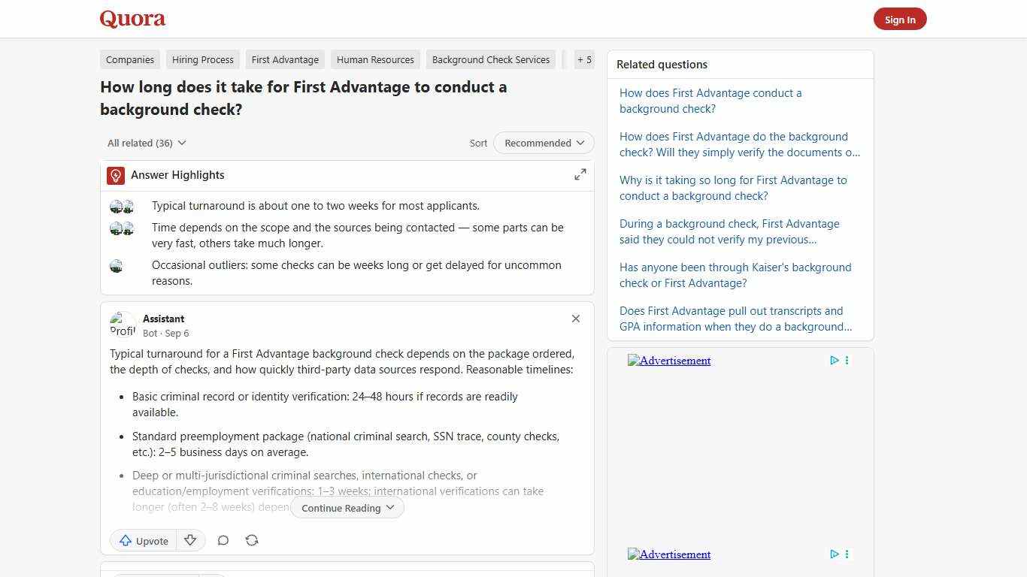Change sort order via the Recommended dropdown
This screenshot has height=577, width=1027.
coord(543,143)
